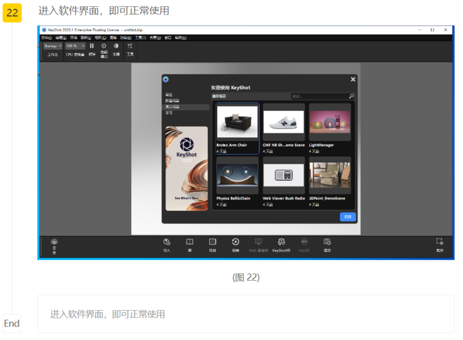Open the 渲染 render icon
Image resolution: width=463 pixels, height=340 pixels.
(327, 242)
